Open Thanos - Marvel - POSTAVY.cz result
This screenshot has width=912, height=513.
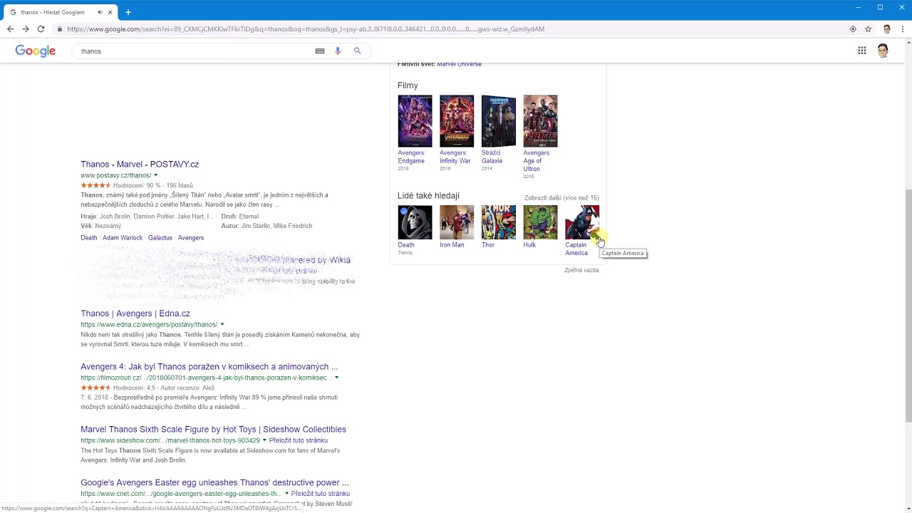140,164
